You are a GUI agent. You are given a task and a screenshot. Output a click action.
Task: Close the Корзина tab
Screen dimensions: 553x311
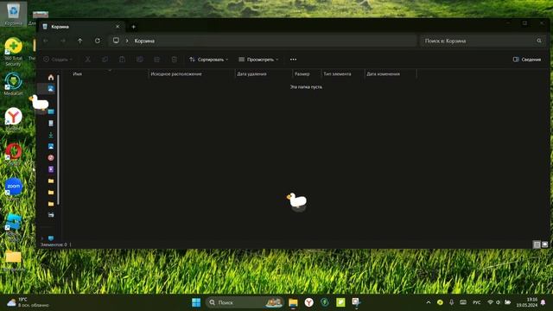pyautogui.click(x=118, y=27)
